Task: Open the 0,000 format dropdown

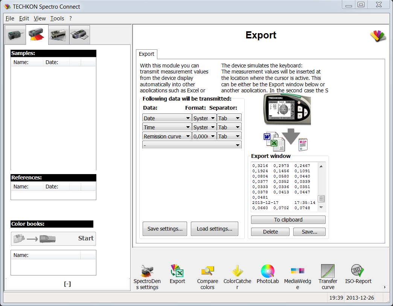Action: click(x=204, y=136)
